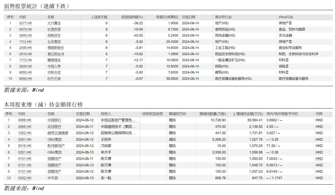Click the stock name 时代天使

click(x=54, y=79)
